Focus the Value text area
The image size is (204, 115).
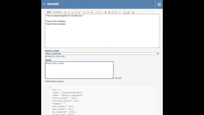pyautogui.click(x=79, y=70)
